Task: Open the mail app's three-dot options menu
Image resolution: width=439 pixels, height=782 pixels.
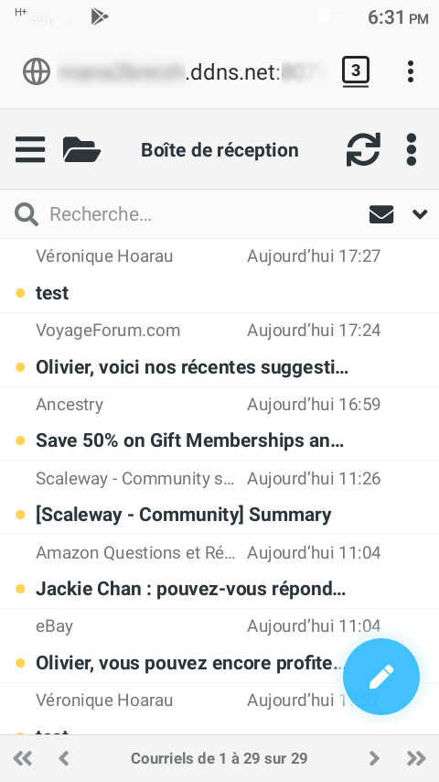Action: click(x=411, y=149)
